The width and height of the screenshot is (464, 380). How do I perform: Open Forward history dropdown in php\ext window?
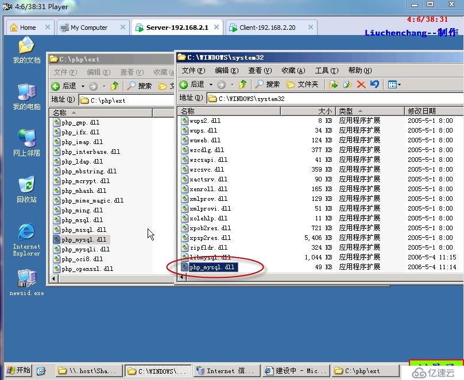(104, 86)
